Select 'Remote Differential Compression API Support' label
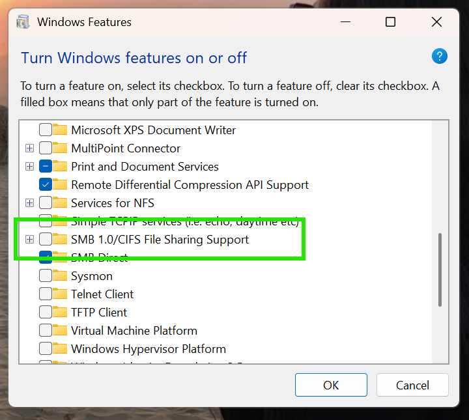This screenshot has height=420, width=469. pyautogui.click(x=190, y=185)
